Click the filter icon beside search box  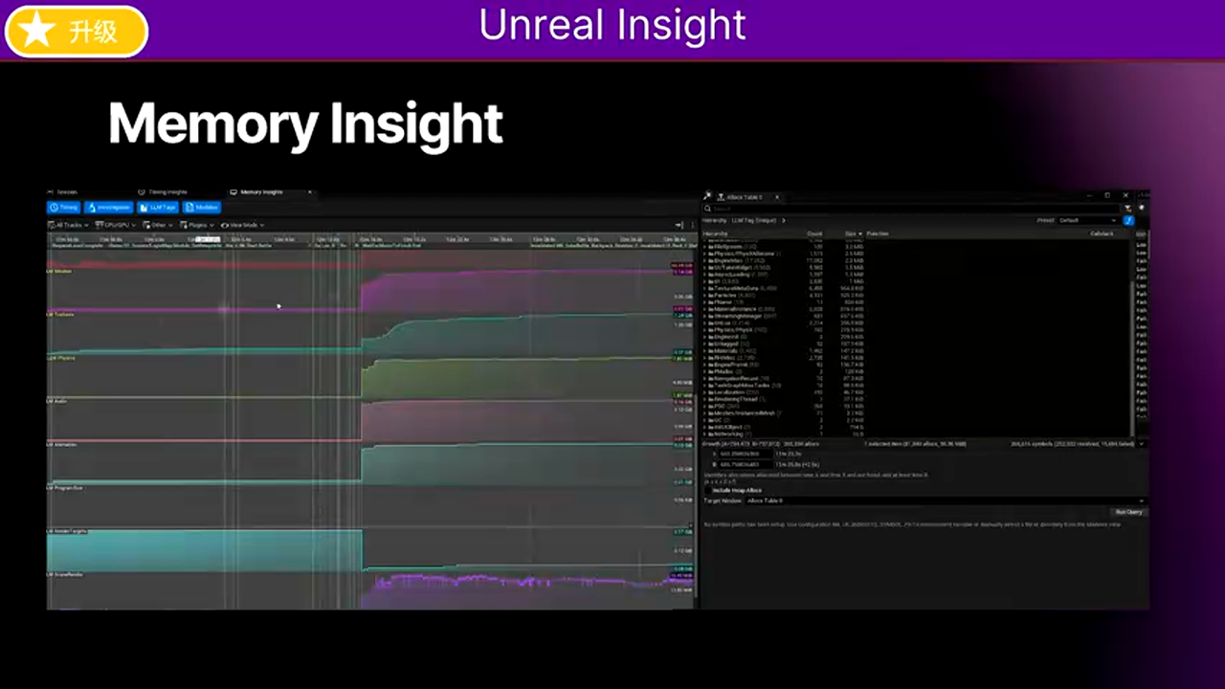pyautogui.click(x=1127, y=209)
